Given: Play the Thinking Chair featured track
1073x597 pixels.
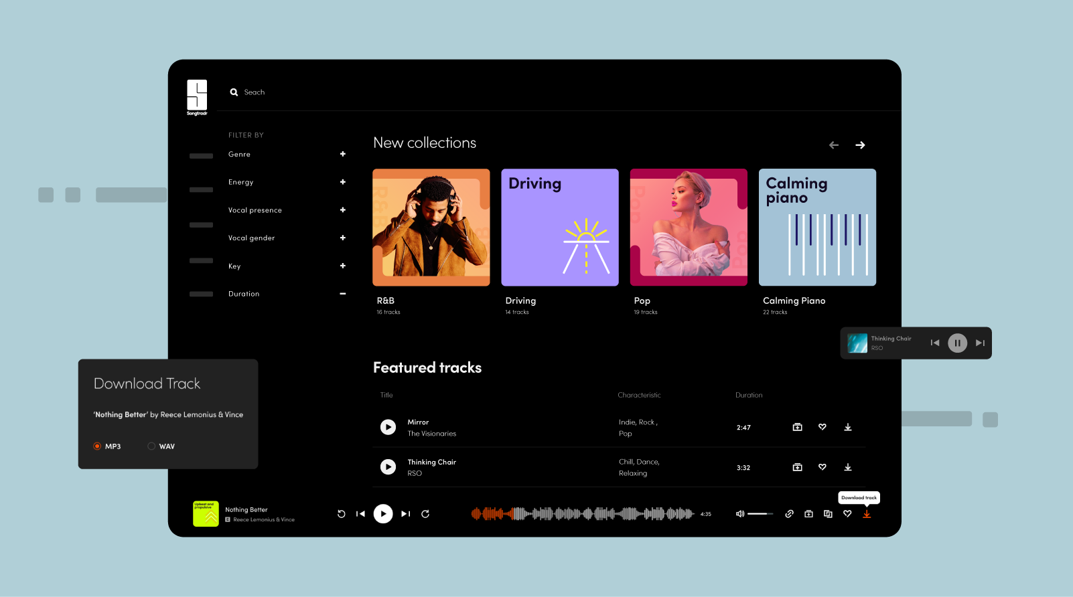Looking at the screenshot, I should tap(388, 466).
